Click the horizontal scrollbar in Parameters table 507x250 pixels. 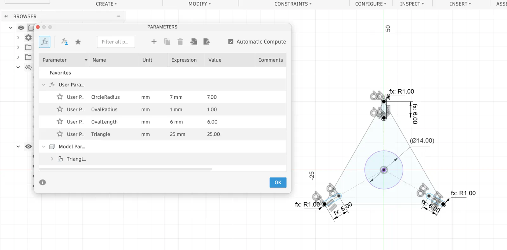pos(125,169)
